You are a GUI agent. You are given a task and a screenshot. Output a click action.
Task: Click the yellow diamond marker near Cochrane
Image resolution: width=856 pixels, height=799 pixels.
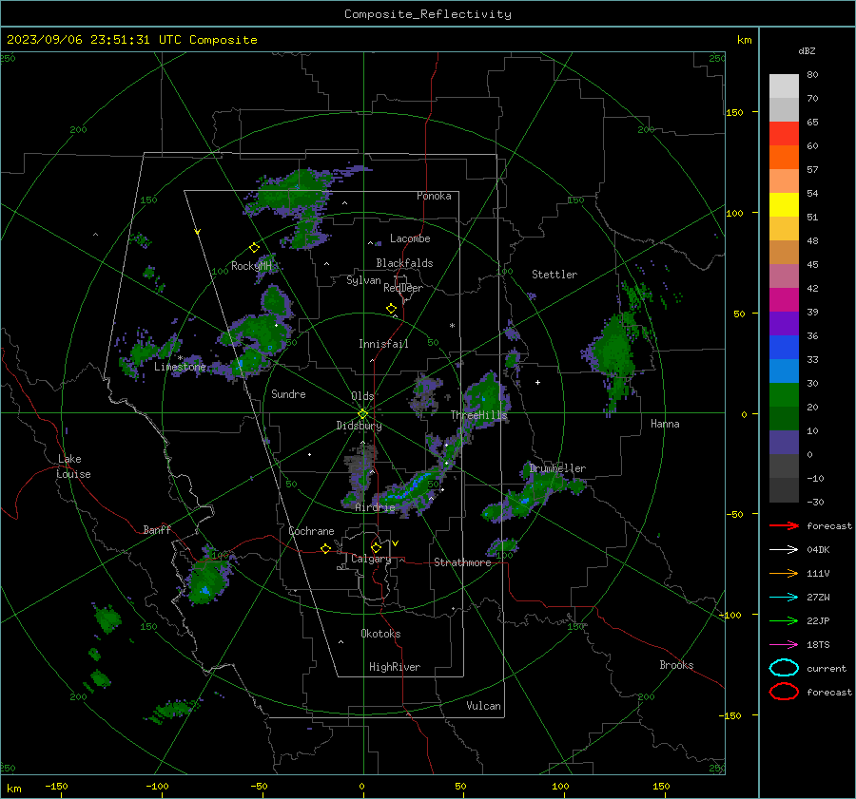tap(325, 548)
